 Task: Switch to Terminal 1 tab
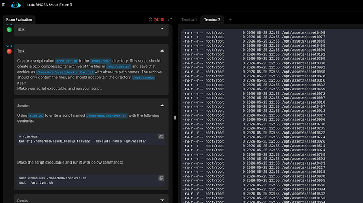[189, 19]
